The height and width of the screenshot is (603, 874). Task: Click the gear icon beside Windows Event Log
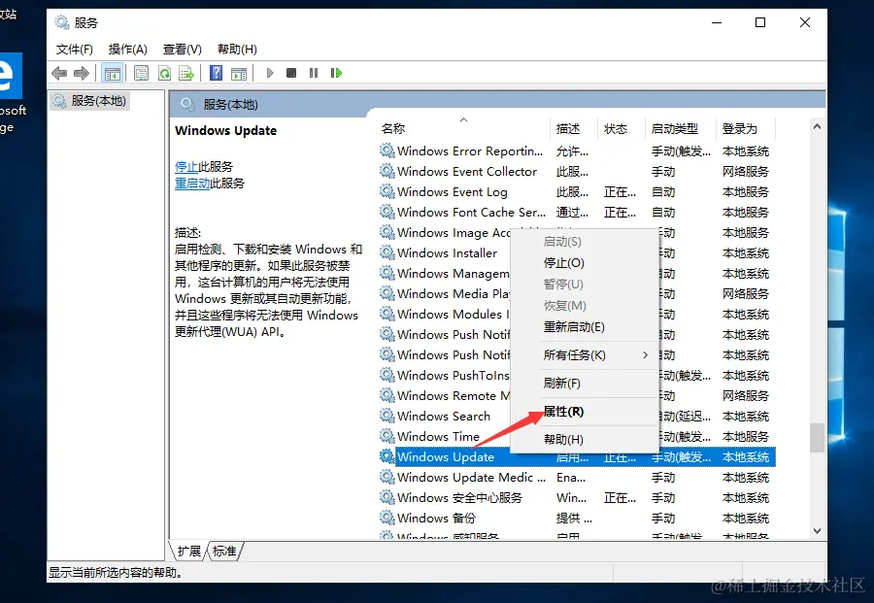point(387,191)
